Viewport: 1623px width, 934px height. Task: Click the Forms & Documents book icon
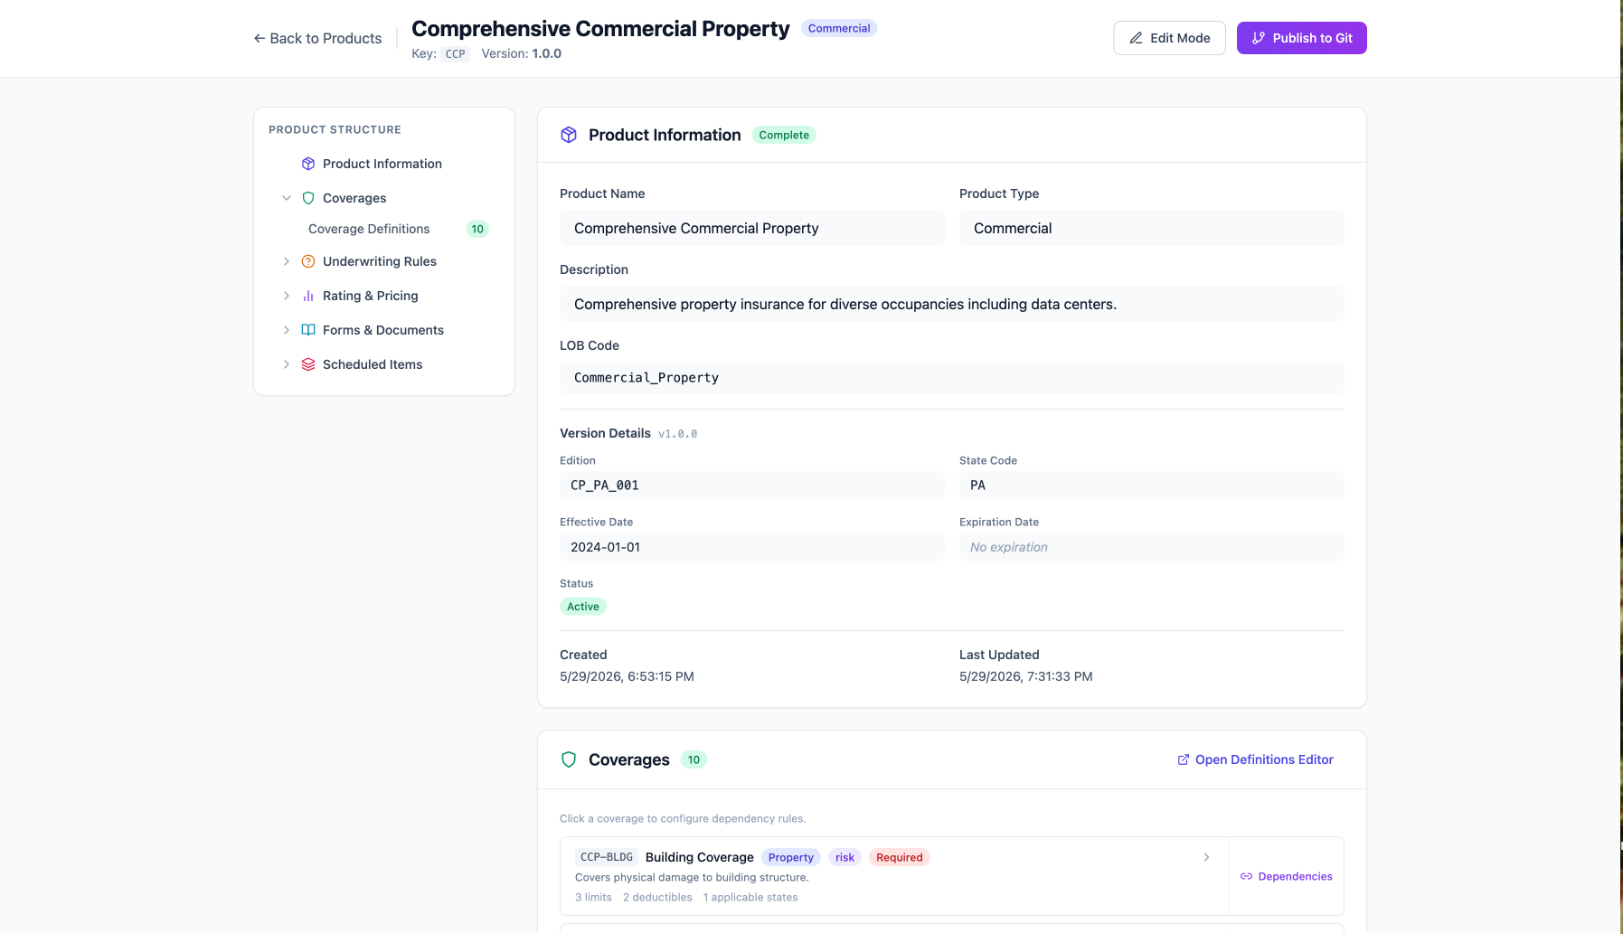[x=308, y=330]
